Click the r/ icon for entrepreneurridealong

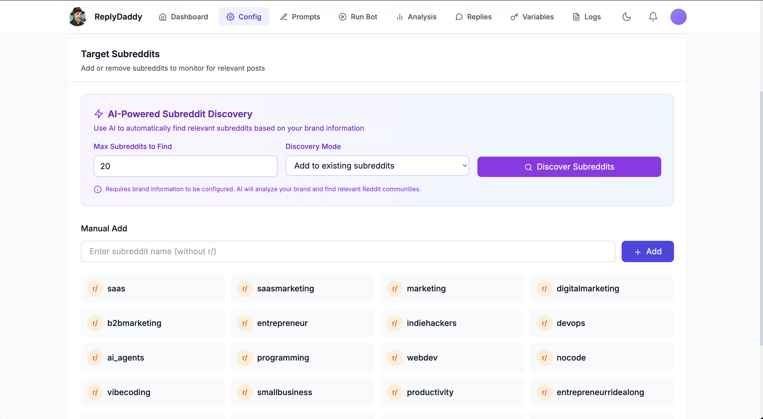[x=545, y=393]
